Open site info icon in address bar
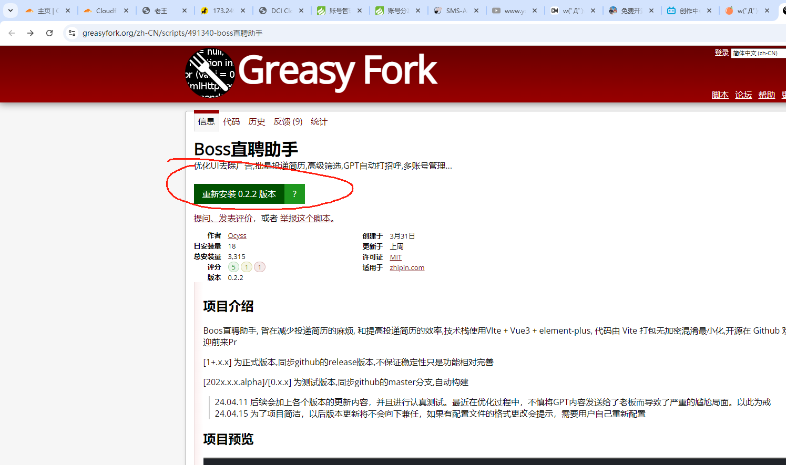The height and width of the screenshot is (465, 786). click(x=72, y=33)
